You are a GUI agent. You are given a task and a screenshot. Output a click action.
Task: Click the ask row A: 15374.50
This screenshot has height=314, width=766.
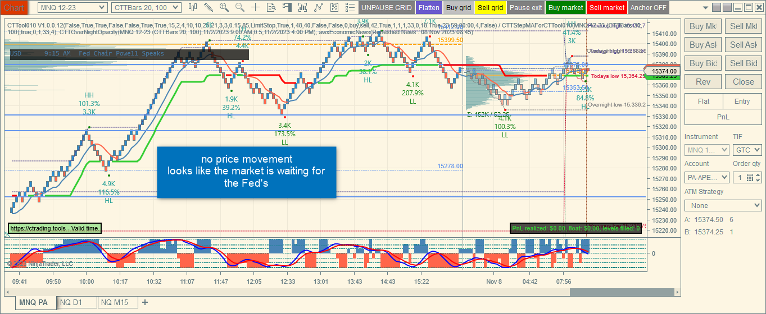tap(709, 220)
